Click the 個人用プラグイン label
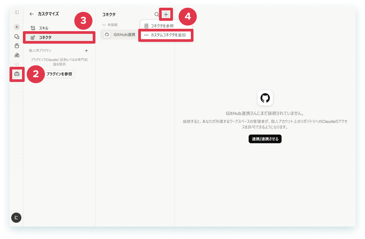This screenshot has height=239, width=365. (x=40, y=51)
